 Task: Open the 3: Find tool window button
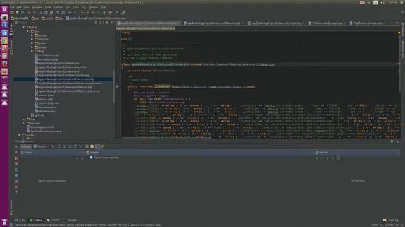tap(21, 220)
